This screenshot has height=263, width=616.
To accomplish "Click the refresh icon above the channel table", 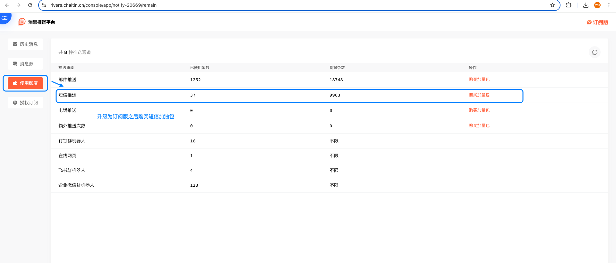I will (595, 52).
